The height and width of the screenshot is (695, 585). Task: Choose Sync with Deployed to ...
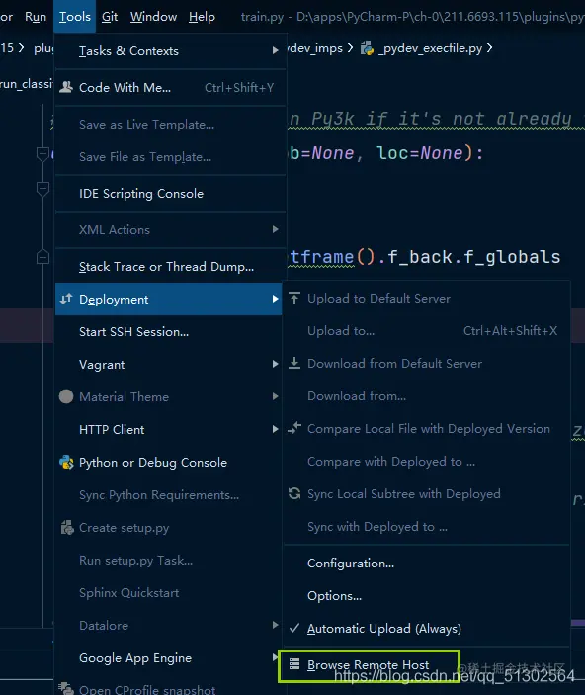point(426,527)
